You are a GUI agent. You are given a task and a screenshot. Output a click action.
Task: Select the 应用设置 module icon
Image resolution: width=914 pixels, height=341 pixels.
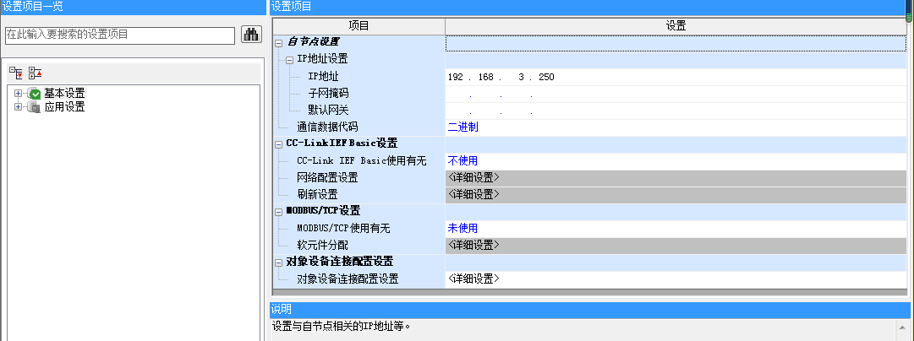34,107
